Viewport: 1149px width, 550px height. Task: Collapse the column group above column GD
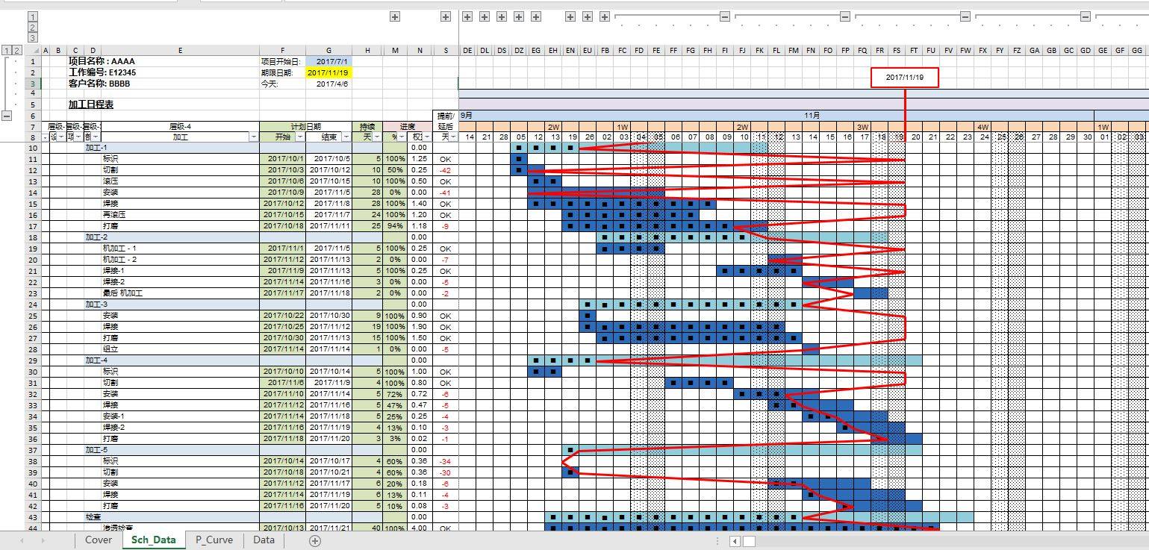pyautogui.click(x=1086, y=16)
